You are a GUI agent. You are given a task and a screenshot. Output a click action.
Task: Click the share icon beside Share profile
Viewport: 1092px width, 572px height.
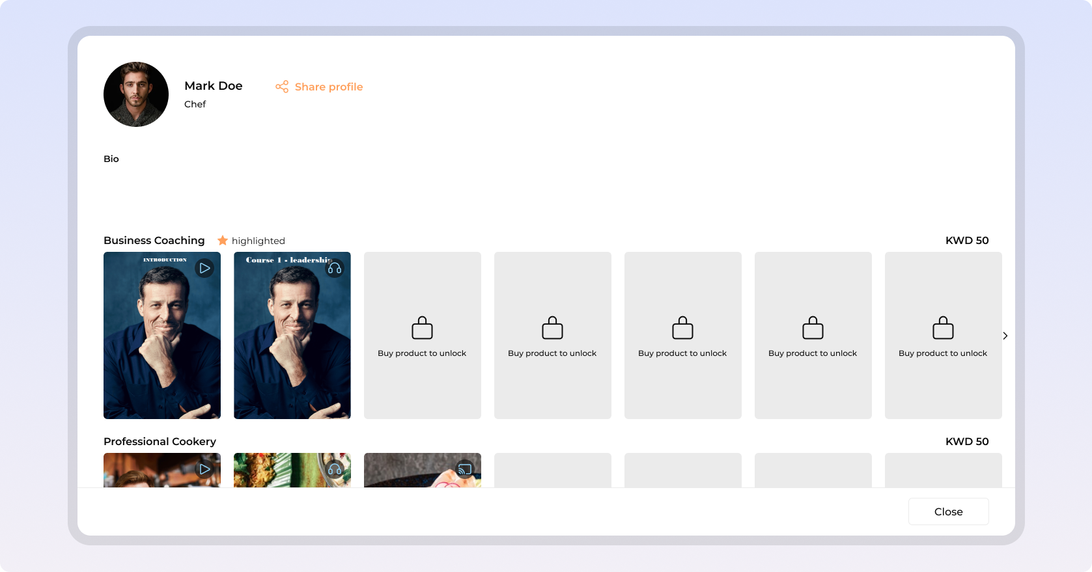[x=282, y=87]
